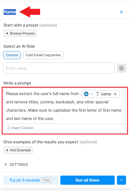This screenshot has height=191, width=130.
Task: Click the LinkedIn icon in prompt token
Action: tap(86, 94)
